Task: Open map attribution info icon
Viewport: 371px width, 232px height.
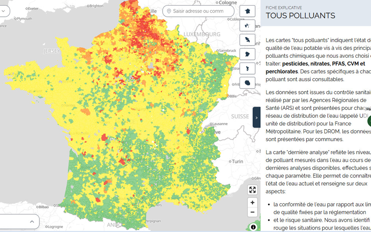Action: pyautogui.click(x=253, y=227)
